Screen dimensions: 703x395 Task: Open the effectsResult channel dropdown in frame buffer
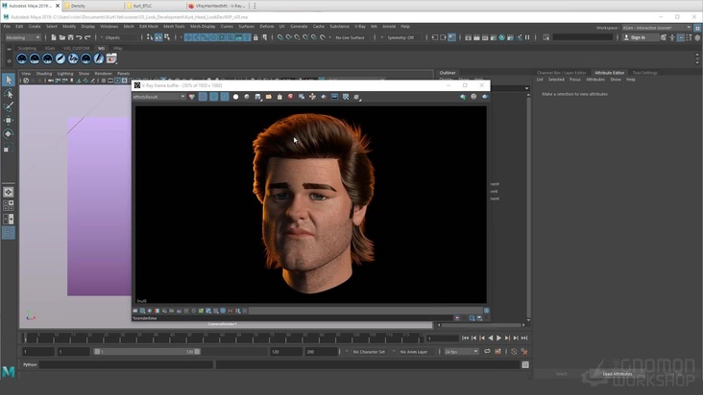158,97
